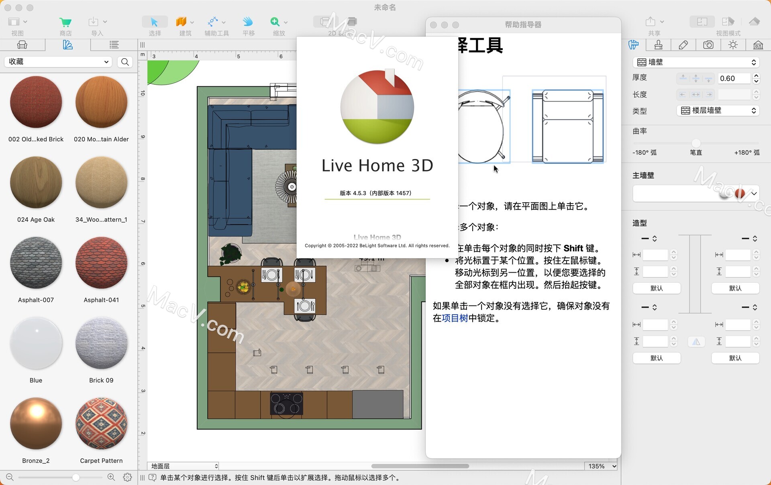Expand the View toolbar dropdown arrow

click(25, 22)
